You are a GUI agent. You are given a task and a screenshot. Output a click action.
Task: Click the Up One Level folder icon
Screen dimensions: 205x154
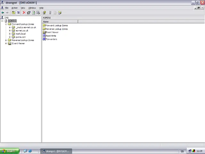13,13
